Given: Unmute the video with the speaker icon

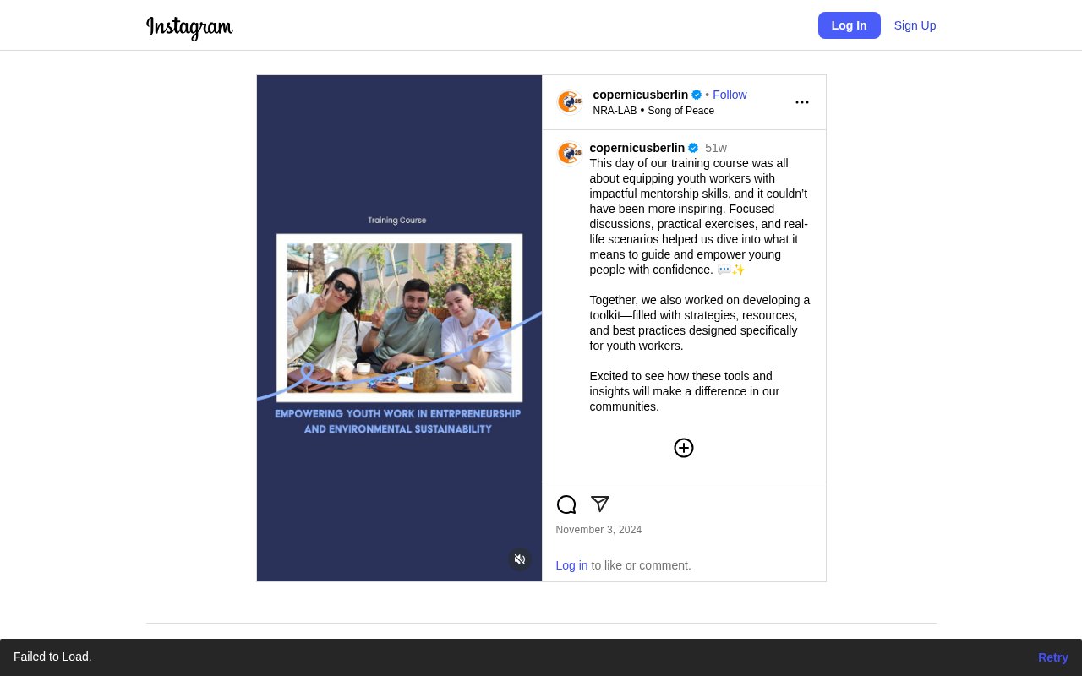Looking at the screenshot, I should point(520,559).
